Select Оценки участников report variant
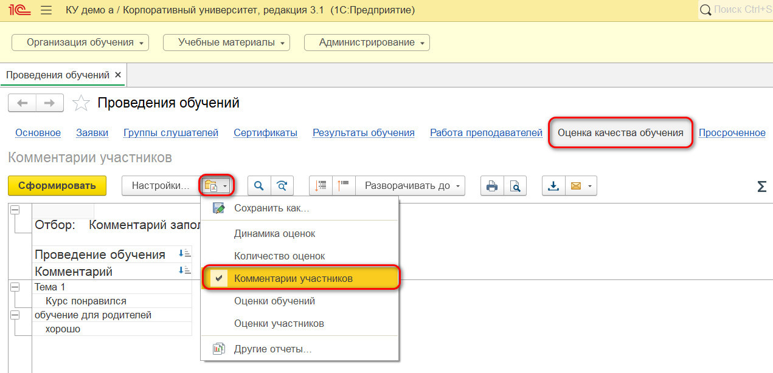Screen dimensions: 773x373 pyautogui.click(x=300, y=323)
